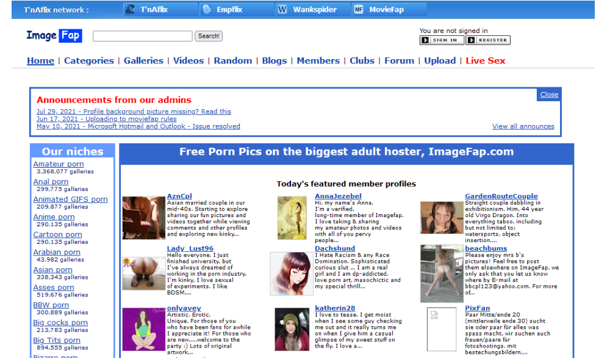Open the Sign In button label

[445, 40]
